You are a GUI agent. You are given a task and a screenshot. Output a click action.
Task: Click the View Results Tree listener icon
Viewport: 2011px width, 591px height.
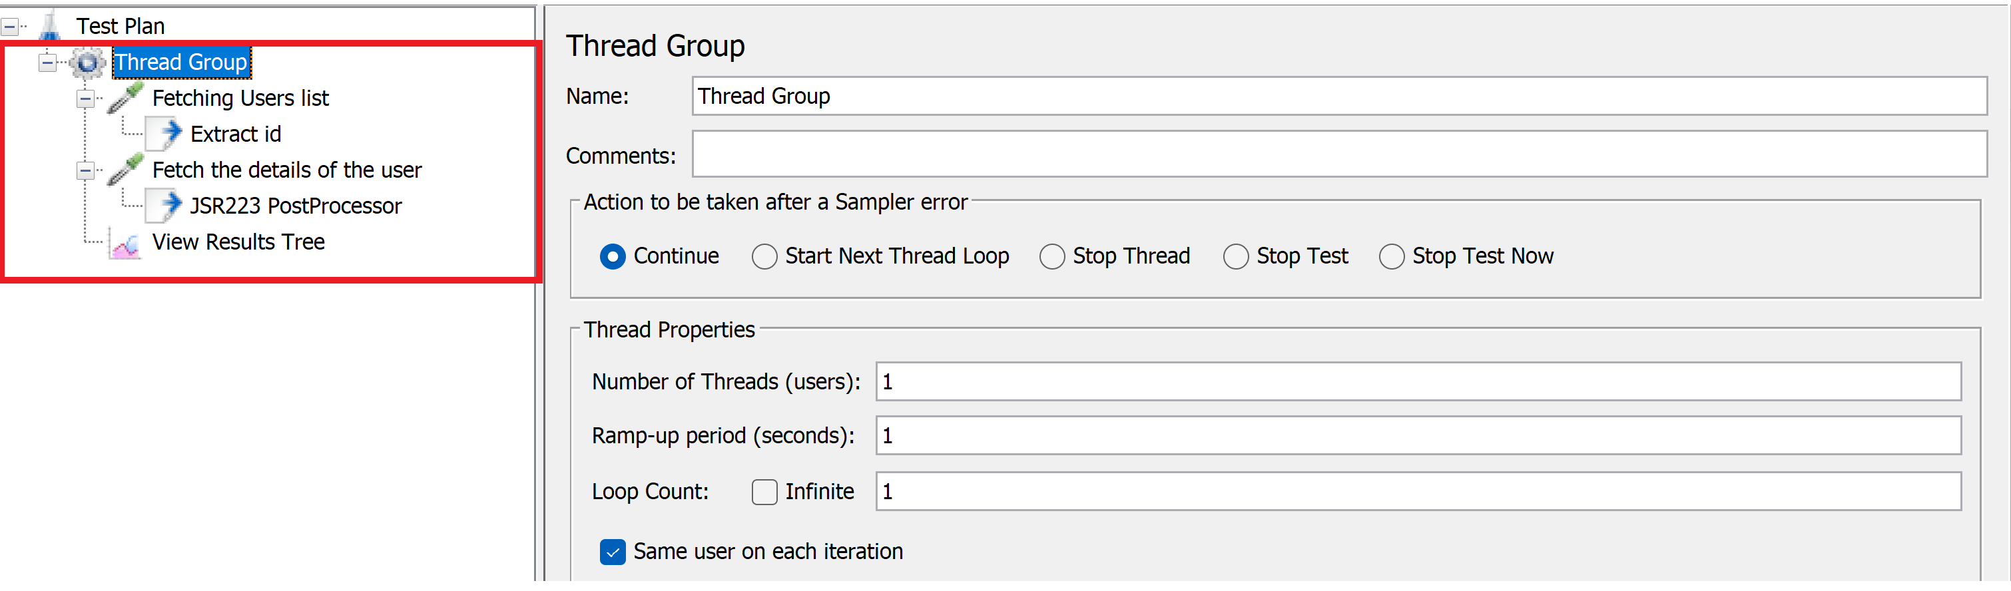click(x=125, y=243)
